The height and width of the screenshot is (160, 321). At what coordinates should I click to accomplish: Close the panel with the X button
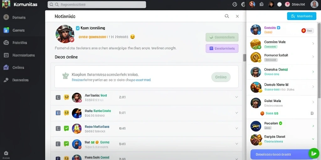tap(237, 16)
